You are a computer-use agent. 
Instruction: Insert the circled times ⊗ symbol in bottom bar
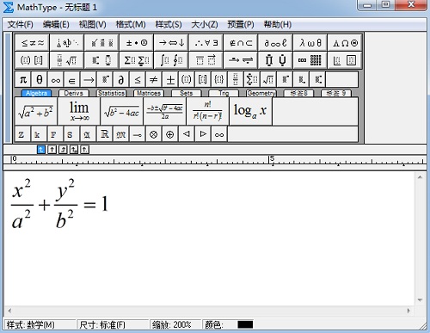(x=154, y=134)
